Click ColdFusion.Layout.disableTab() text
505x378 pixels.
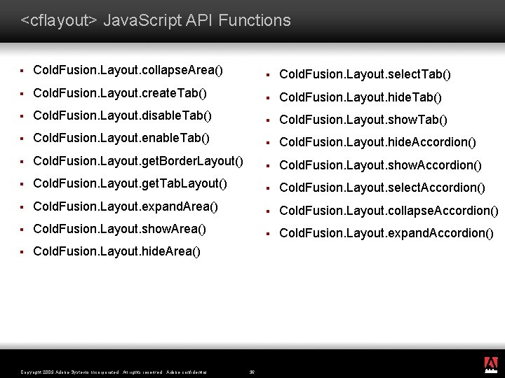122,115
